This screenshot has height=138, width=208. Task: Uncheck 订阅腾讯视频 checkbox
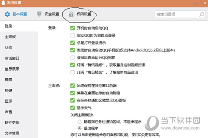click(x=73, y=65)
